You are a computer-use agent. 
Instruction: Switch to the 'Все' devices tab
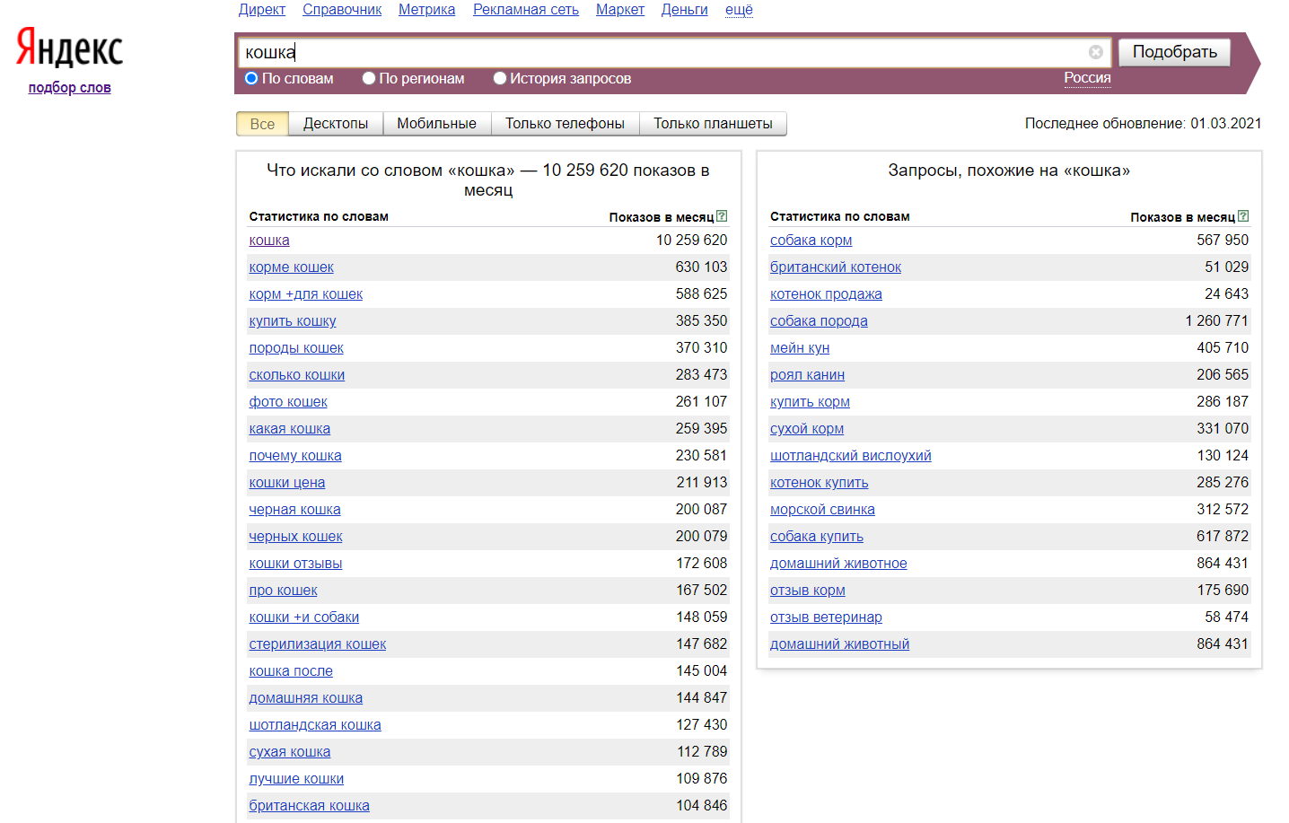click(x=262, y=124)
